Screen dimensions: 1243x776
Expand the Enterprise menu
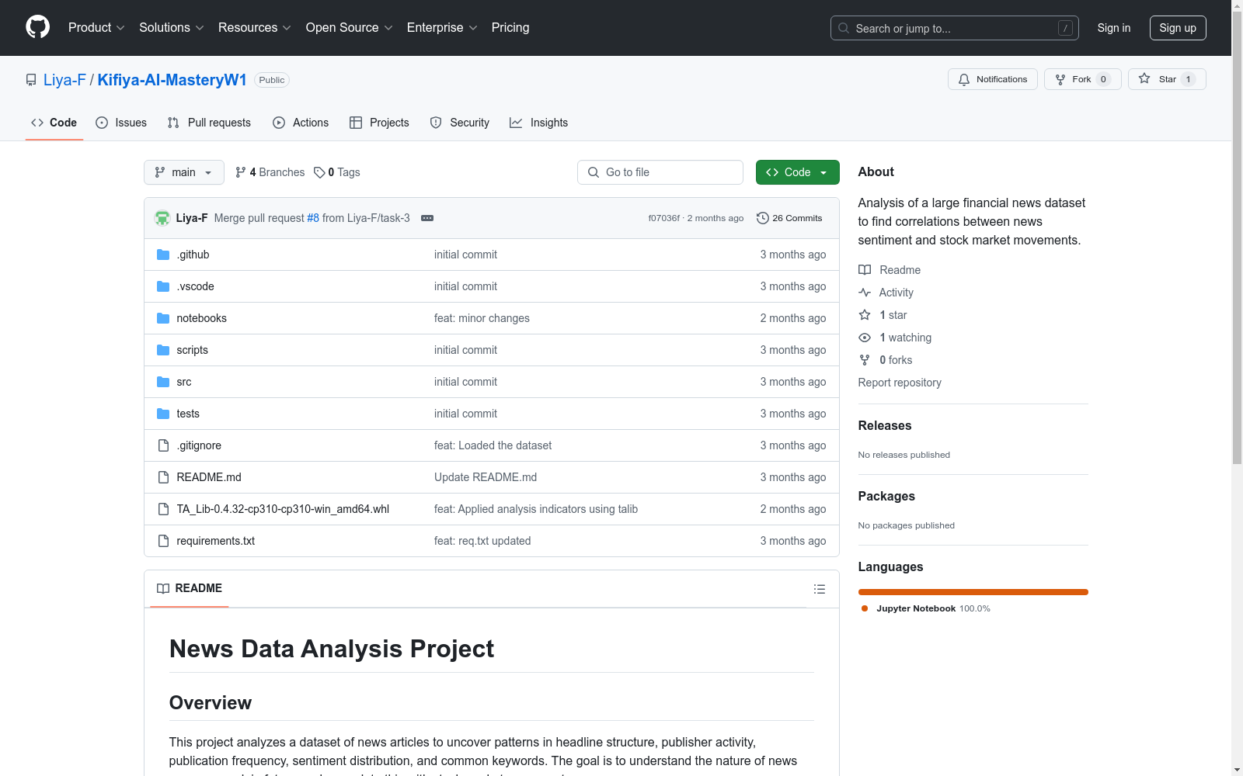442,27
